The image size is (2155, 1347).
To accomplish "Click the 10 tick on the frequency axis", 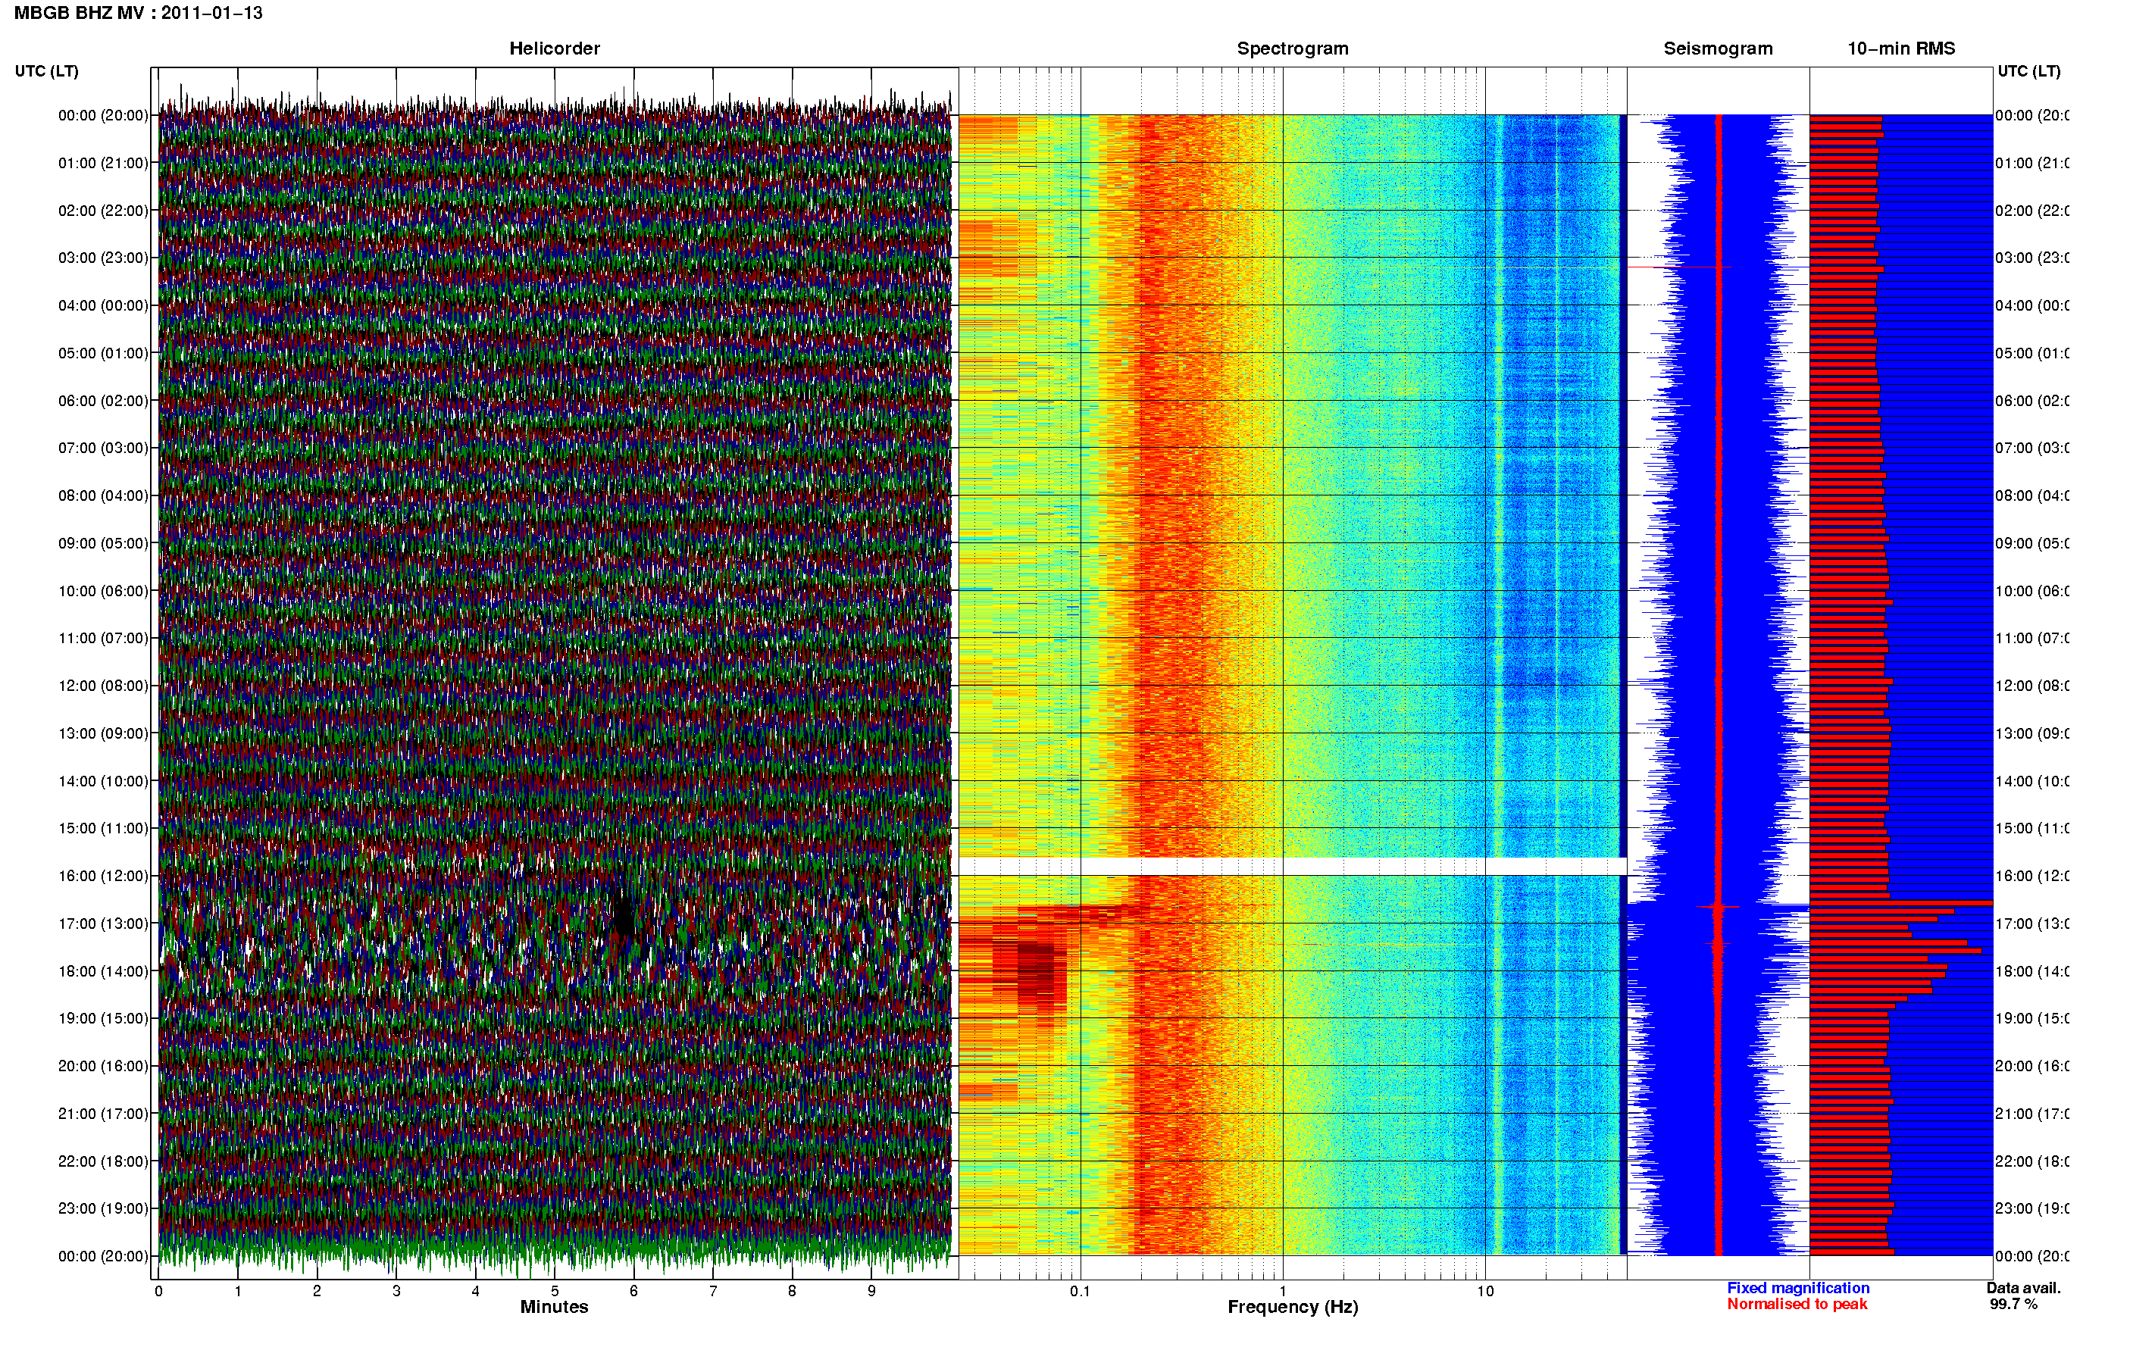I will point(1485,1292).
